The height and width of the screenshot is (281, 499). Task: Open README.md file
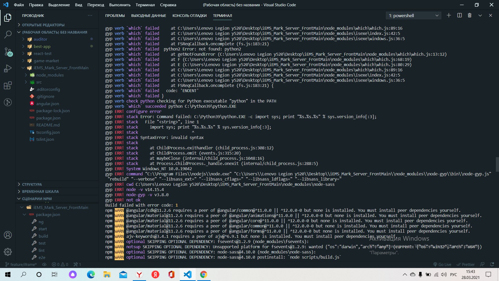coord(48,125)
